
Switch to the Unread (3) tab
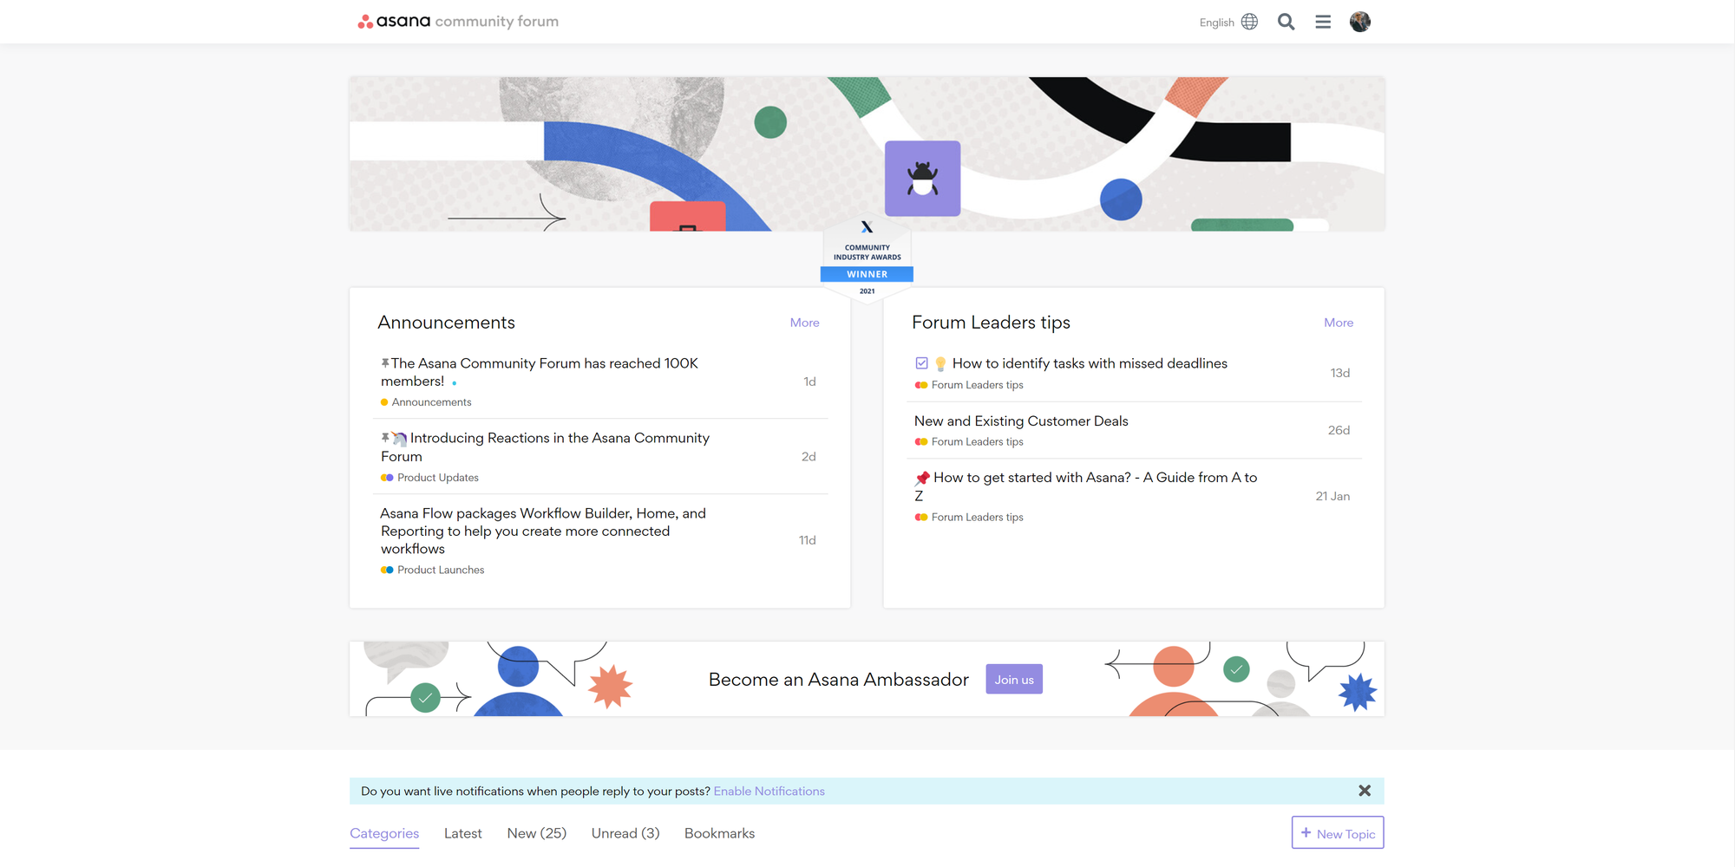click(x=625, y=833)
